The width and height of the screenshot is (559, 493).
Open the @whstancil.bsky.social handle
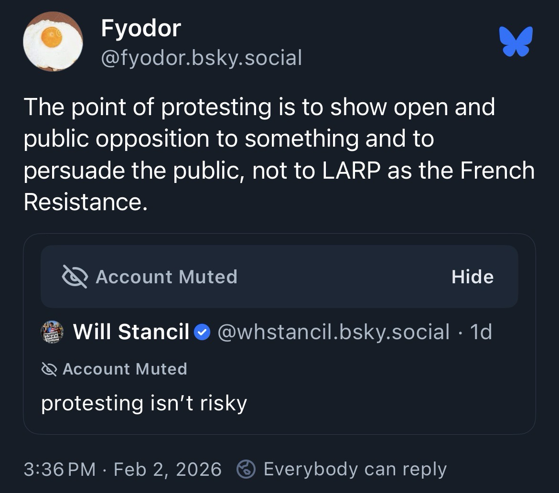[333, 332]
